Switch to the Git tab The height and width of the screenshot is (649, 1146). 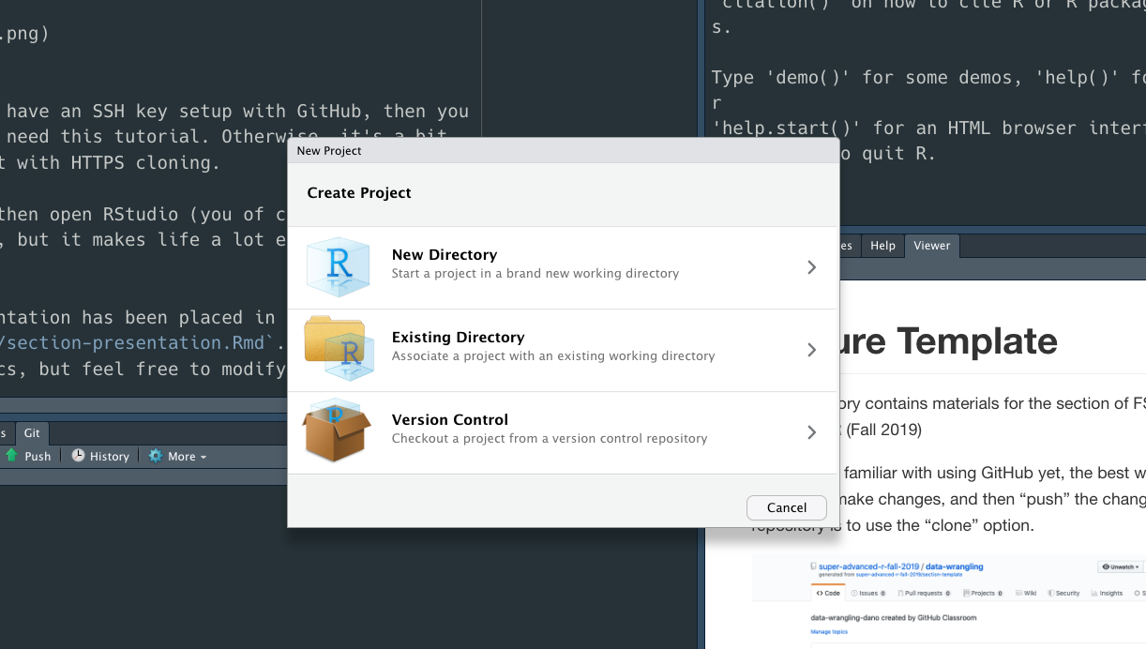pos(32,432)
